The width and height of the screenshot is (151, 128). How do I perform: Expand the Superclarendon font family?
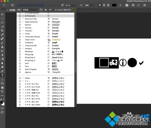(x=23, y=22)
